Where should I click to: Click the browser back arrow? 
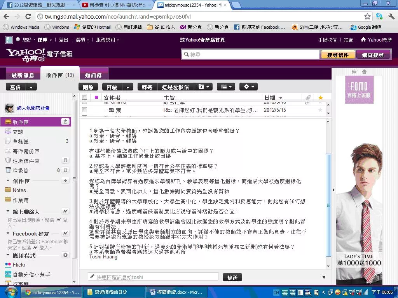tap(6, 17)
